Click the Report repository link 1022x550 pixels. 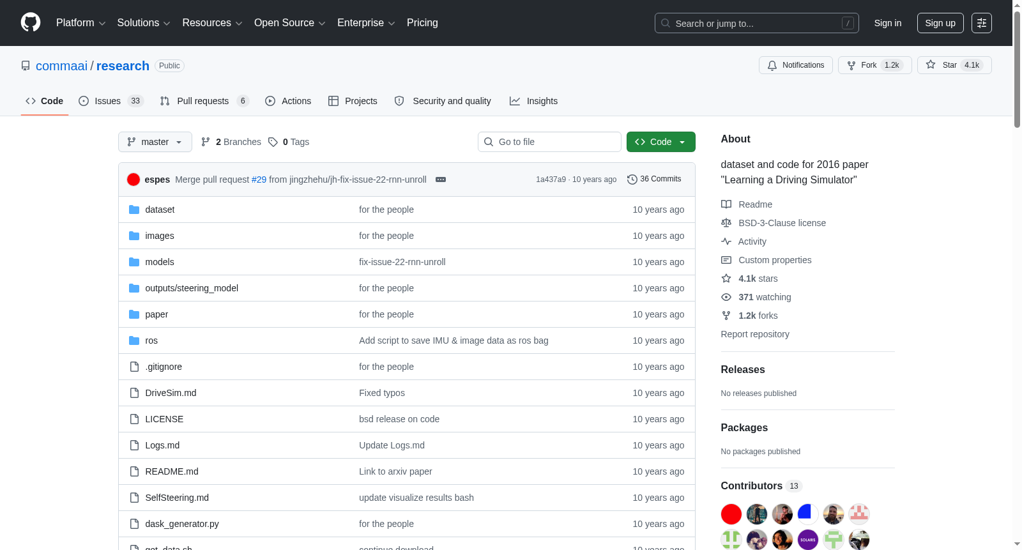(x=755, y=334)
